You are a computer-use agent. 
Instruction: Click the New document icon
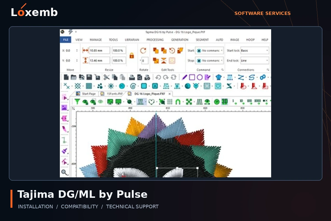(66, 77)
